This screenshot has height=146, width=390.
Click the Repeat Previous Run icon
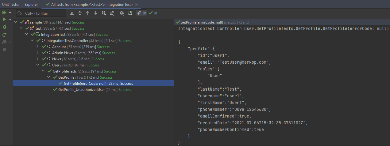(4, 35)
